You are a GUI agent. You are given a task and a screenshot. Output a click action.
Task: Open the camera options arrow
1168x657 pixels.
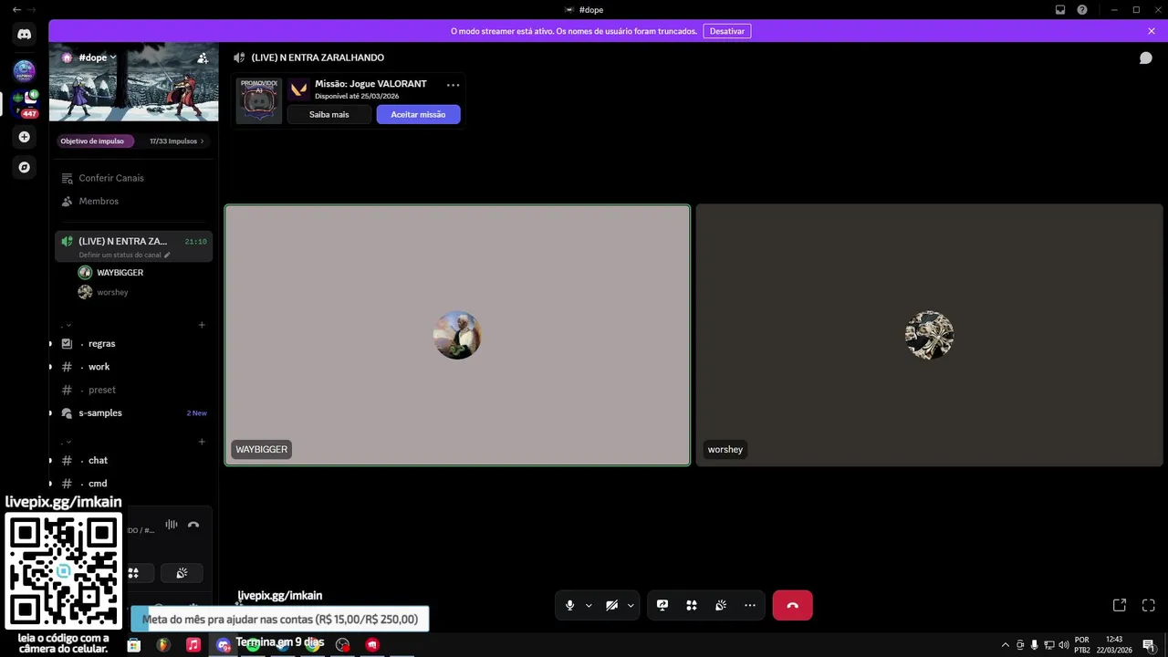coord(631,605)
